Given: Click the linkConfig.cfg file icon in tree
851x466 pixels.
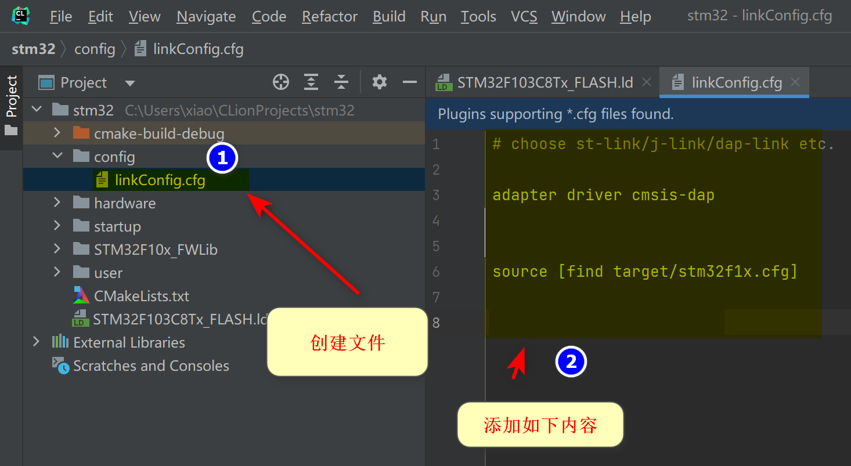Looking at the screenshot, I should click(102, 180).
